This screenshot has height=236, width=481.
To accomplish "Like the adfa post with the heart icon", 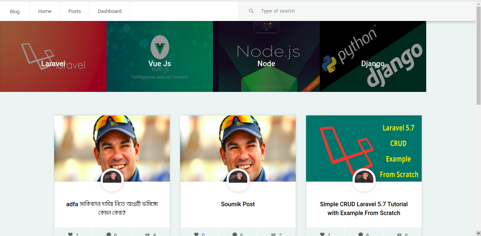I will (x=70, y=234).
